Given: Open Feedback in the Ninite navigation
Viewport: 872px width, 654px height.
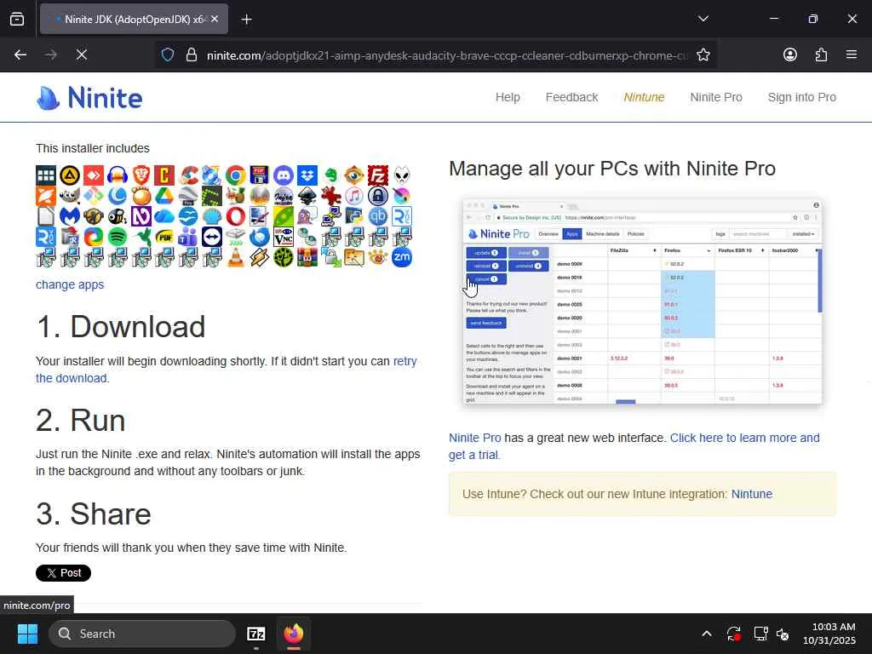Looking at the screenshot, I should tap(571, 97).
